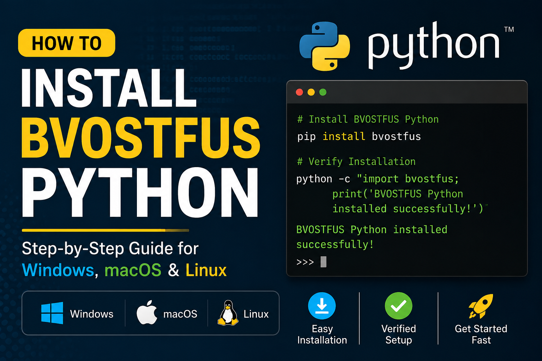
Task: Click the green checkmark icon
Action: [x=398, y=306]
